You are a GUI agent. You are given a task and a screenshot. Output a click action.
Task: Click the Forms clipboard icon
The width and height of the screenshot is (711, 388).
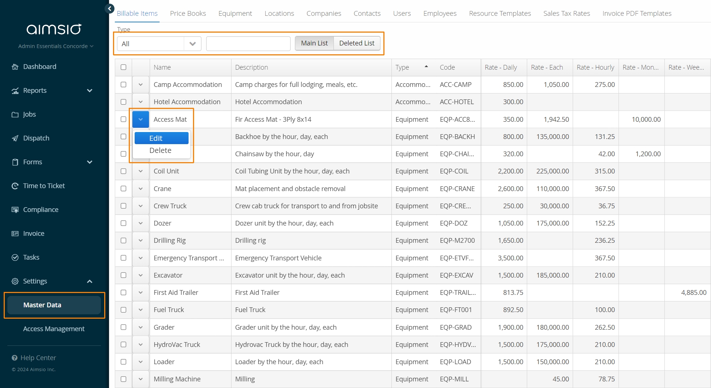15,162
